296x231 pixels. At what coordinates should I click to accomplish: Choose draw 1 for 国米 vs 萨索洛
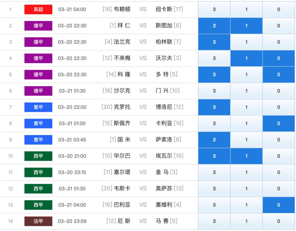pyautogui.click(x=246, y=140)
